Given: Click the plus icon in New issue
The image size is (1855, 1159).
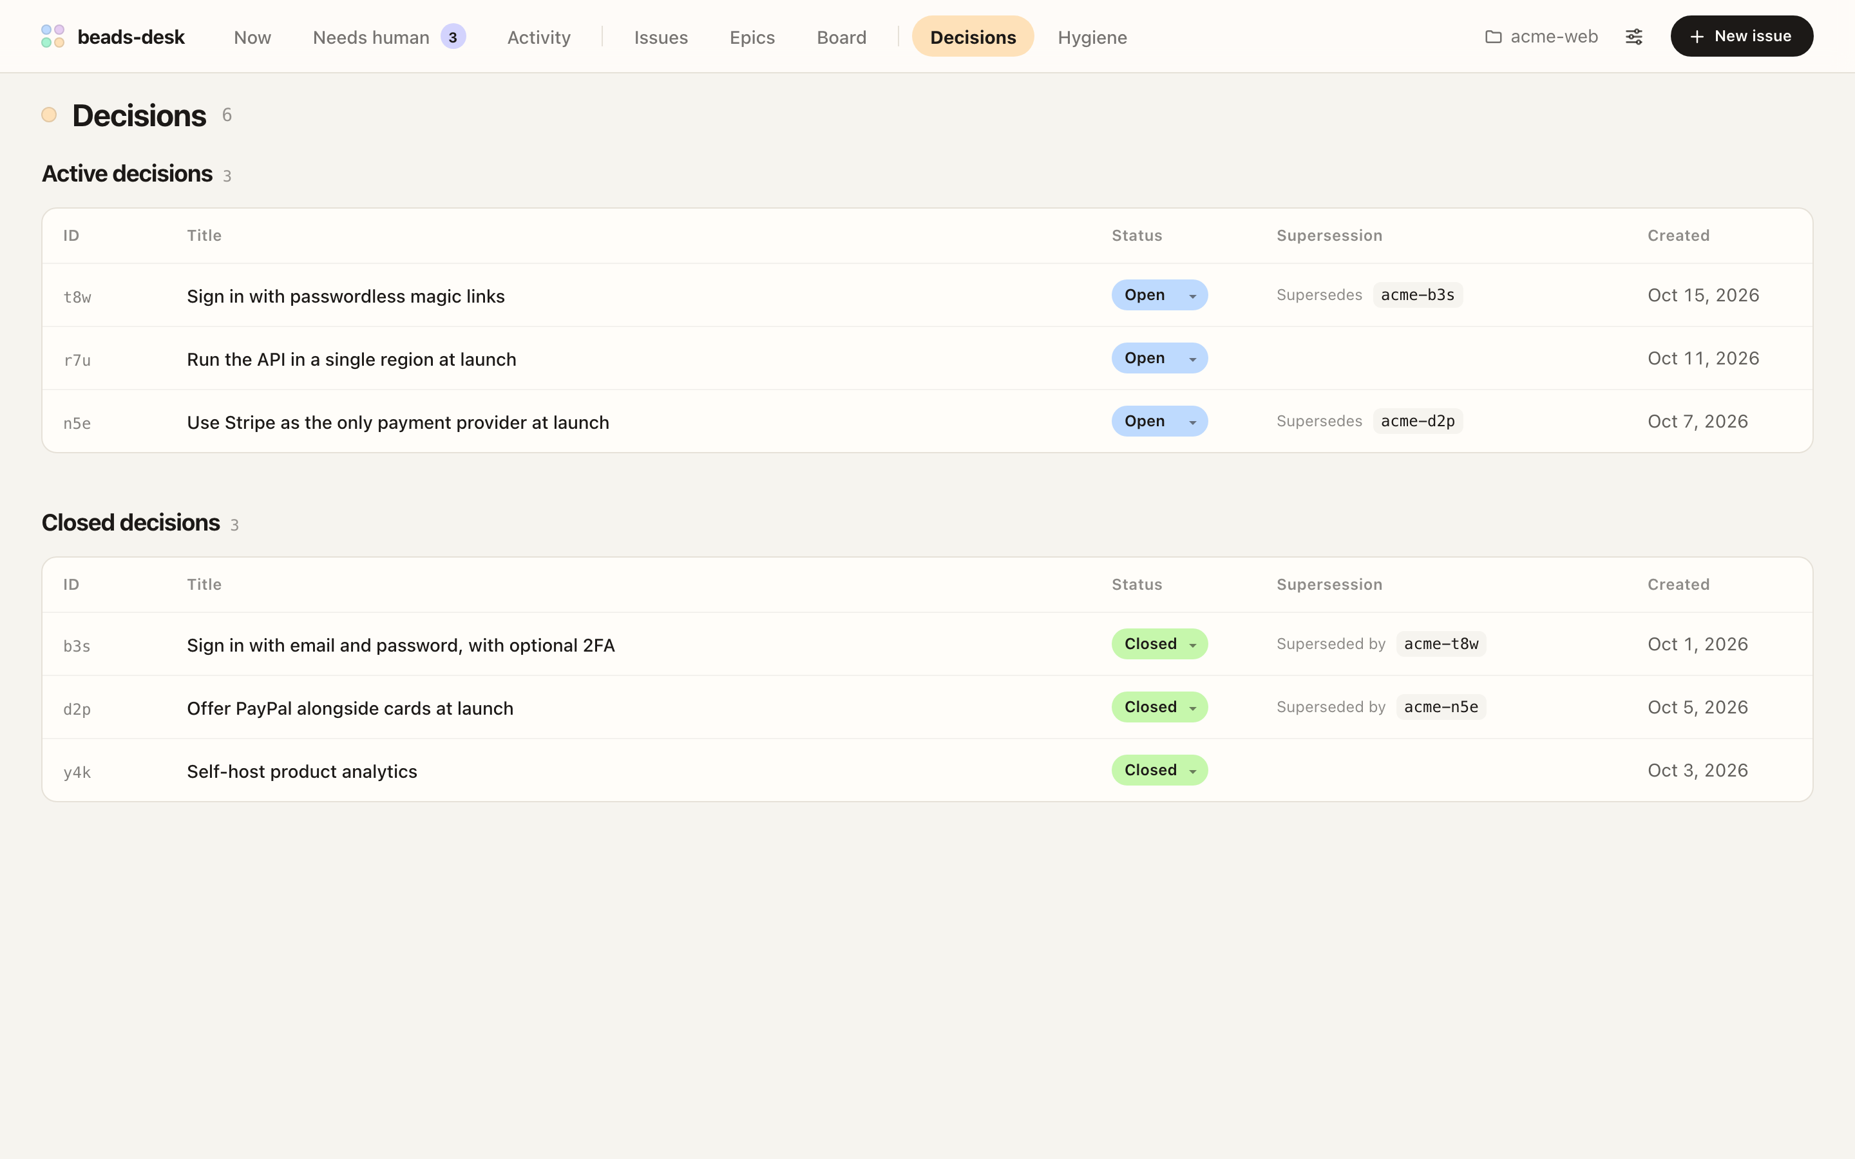Looking at the screenshot, I should click(1697, 37).
